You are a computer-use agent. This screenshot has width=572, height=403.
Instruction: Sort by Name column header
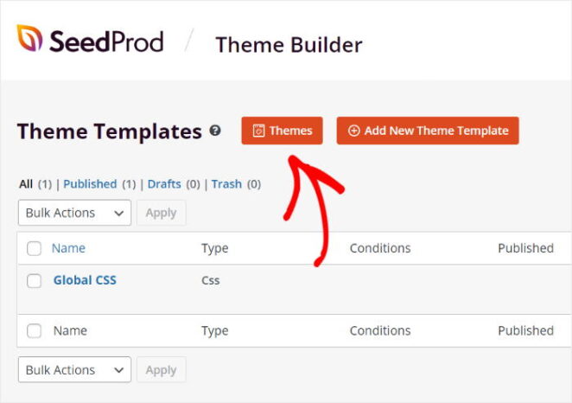pos(68,248)
